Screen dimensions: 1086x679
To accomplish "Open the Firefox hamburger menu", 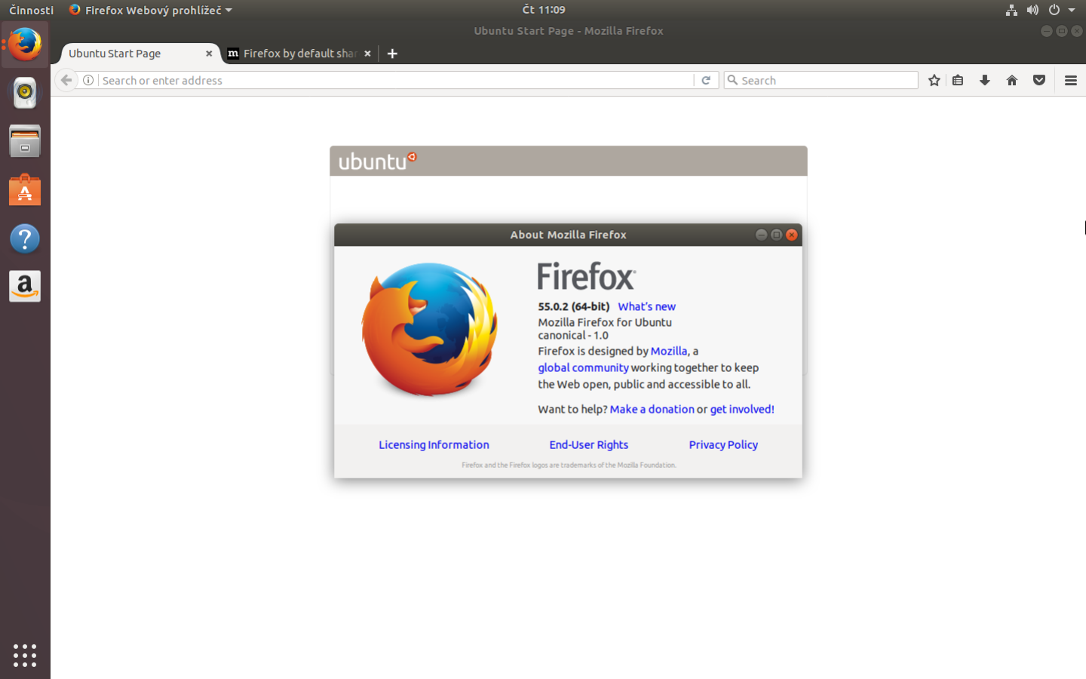I will pos(1071,80).
